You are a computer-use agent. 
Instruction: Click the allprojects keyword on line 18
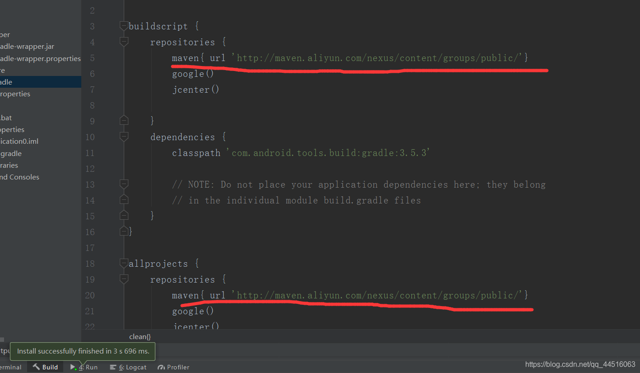(x=158, y=264)
